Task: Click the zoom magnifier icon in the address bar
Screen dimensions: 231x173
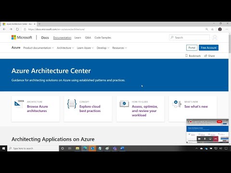Action: coord(207,29)
